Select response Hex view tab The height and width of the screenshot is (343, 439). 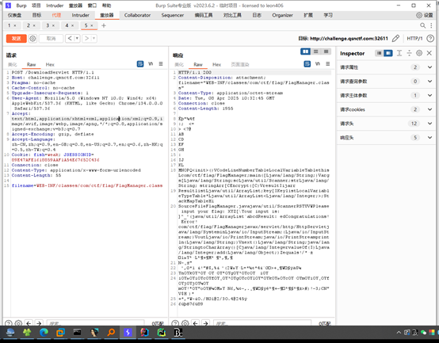pyautogui.click(x=216, y=64)
